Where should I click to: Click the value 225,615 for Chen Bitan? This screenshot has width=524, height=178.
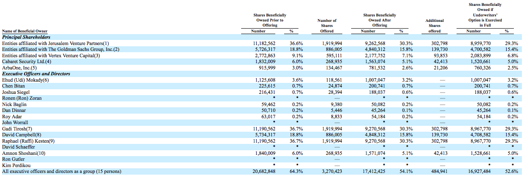coord(267,86)
